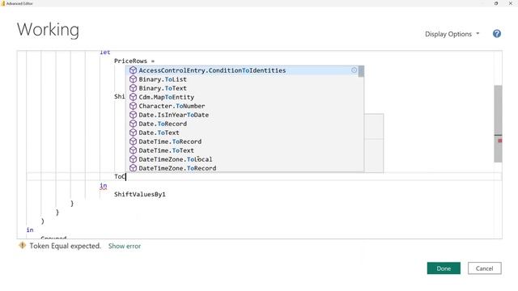This screenshot has width=518, height=291.
Task: Click the Done button
Action: pos(444,268)
